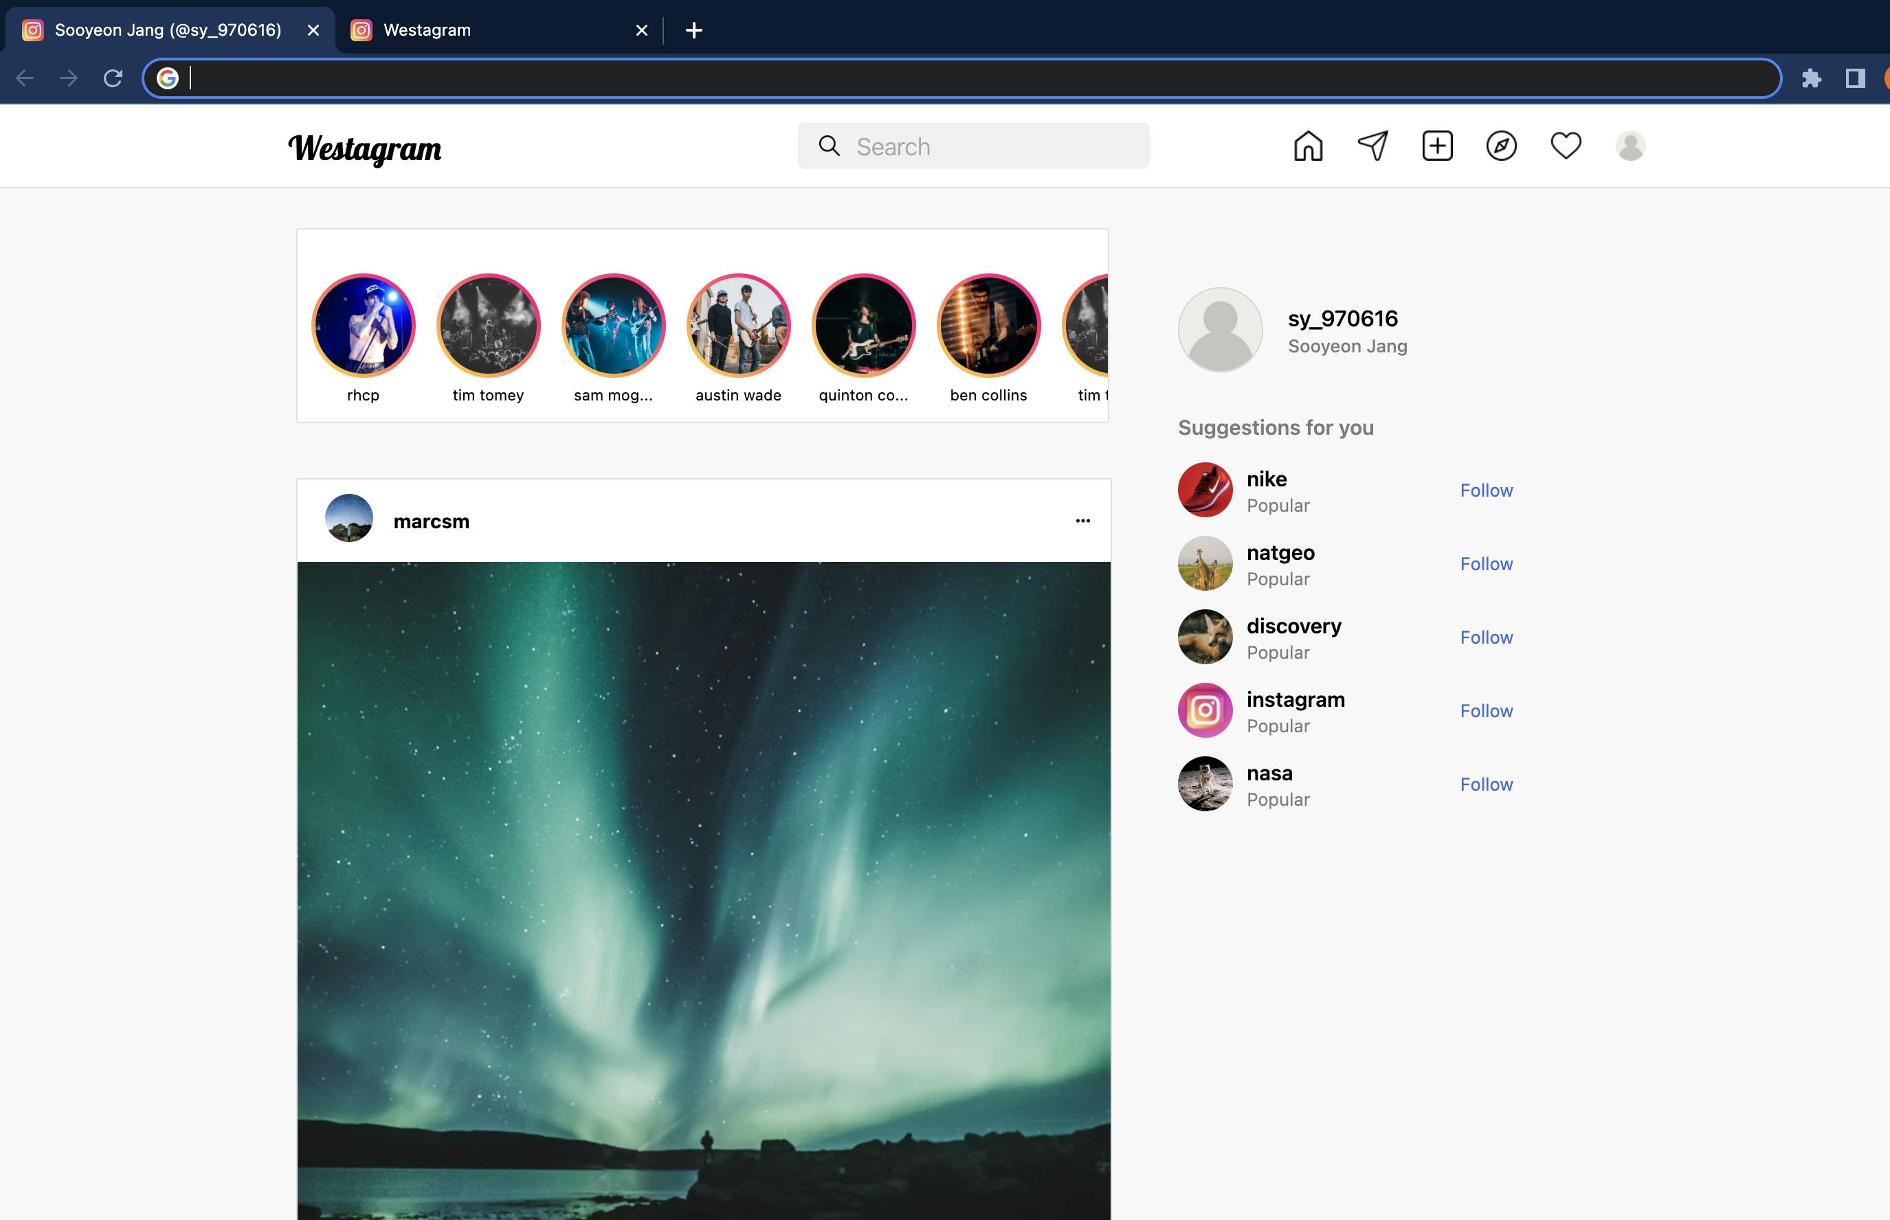Open the nike username link
1890x1220 pixels.
[x=1267, y=479]
